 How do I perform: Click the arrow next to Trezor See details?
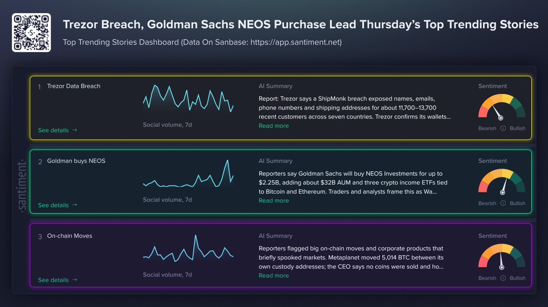tap(74, 130)
